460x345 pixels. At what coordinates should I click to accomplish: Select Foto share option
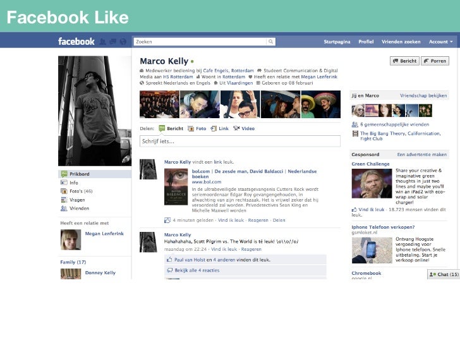(x=197, y=128)
